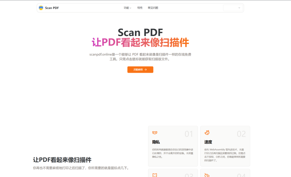This screenshot has width=291, height=177.
Task: Select the 隐私 card heading
Action: click(x=156, y=142)
